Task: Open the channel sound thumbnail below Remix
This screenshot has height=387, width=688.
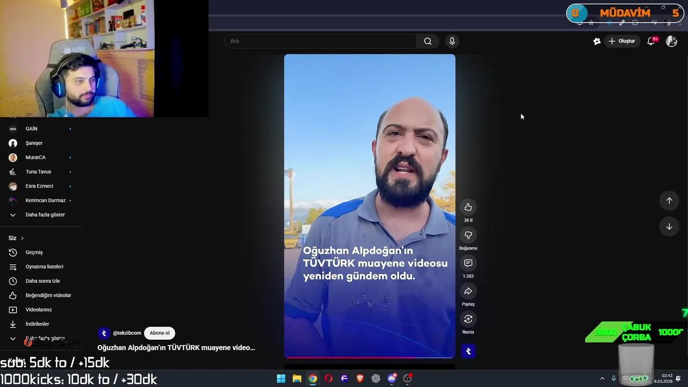Action: point(468,351)
